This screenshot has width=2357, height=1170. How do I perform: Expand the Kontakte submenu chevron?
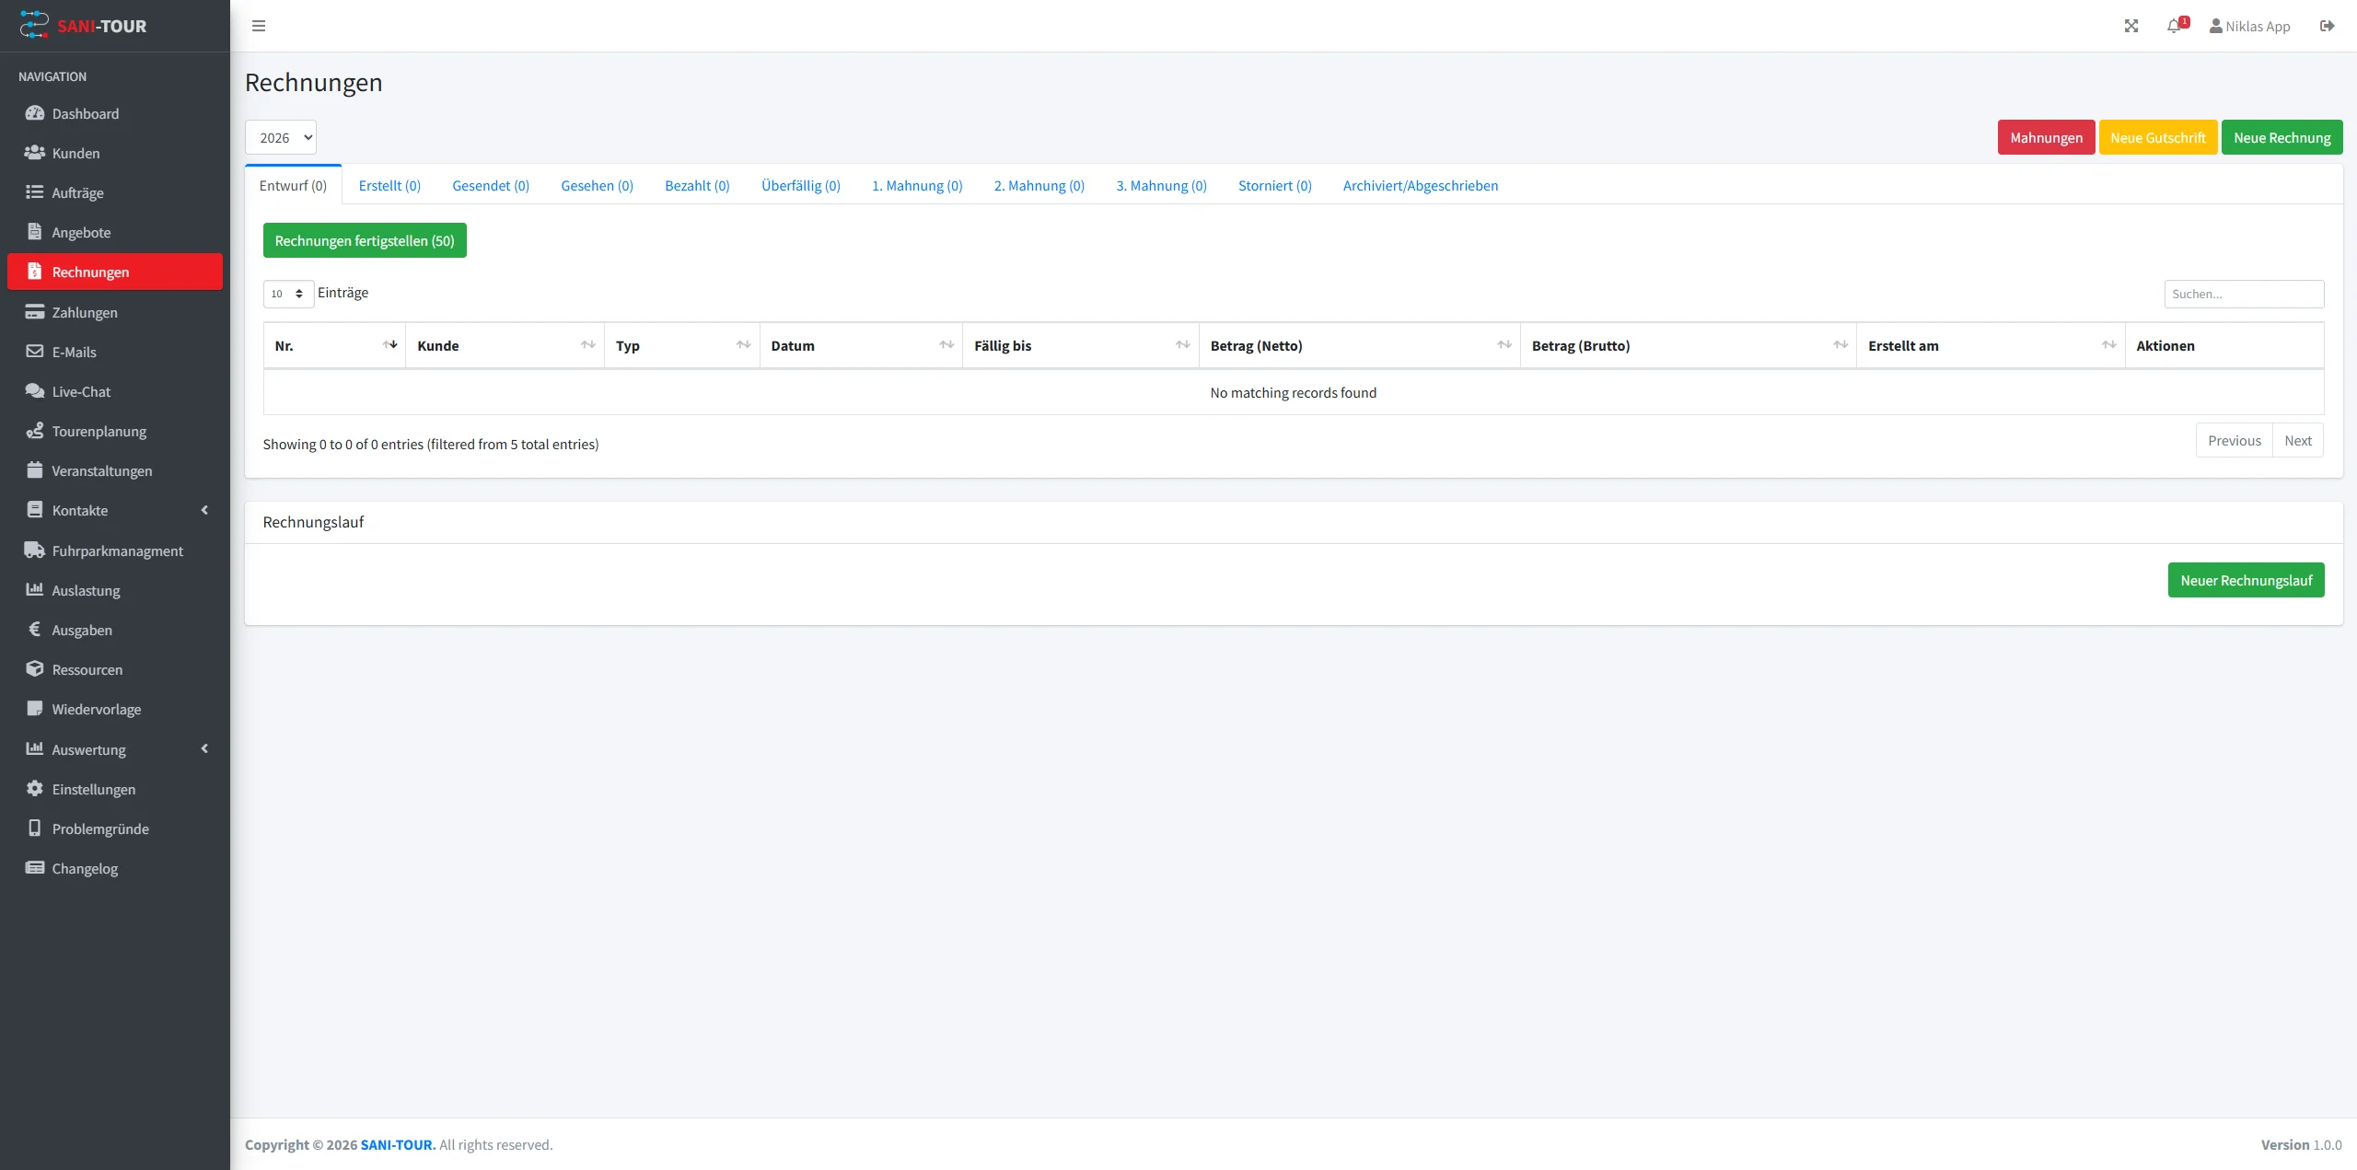(204, 510)
